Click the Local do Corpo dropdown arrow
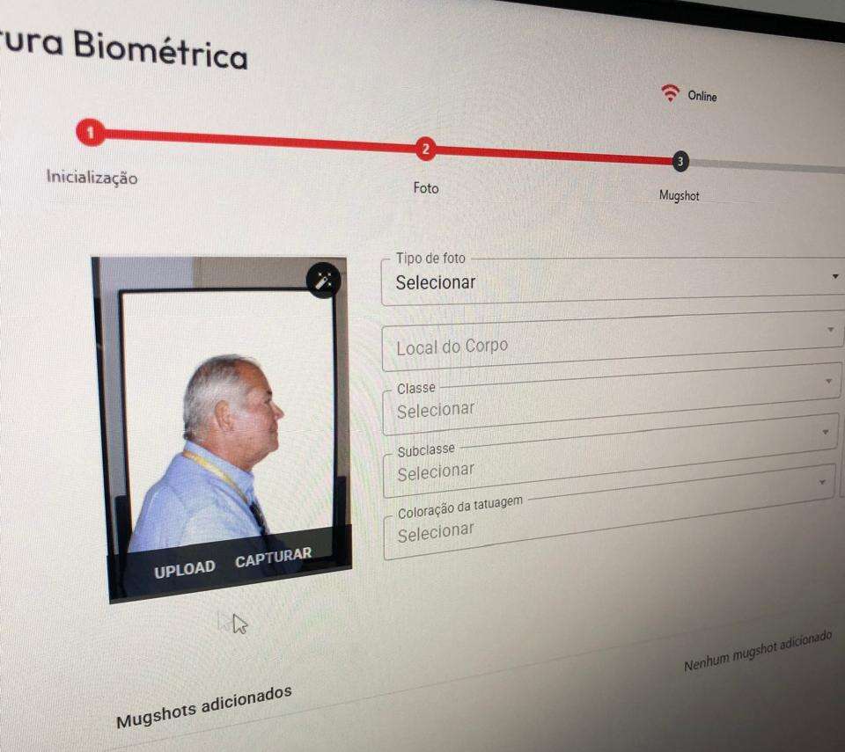The height and width of the screenshot is (752, 845). click(831, 329)
